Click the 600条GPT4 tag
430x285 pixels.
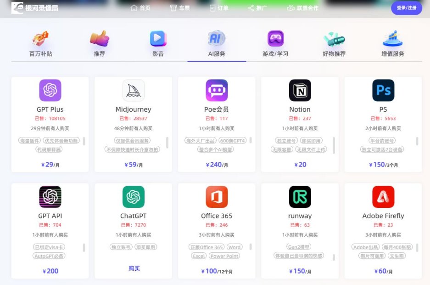coord(233,141)
